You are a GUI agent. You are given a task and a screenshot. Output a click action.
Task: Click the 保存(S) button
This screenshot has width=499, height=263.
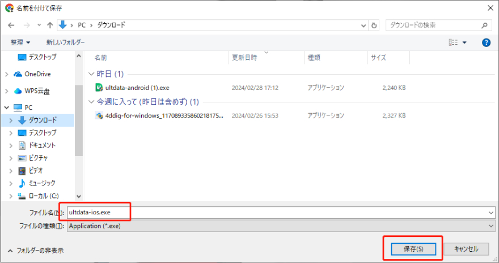tap(412, 249)
